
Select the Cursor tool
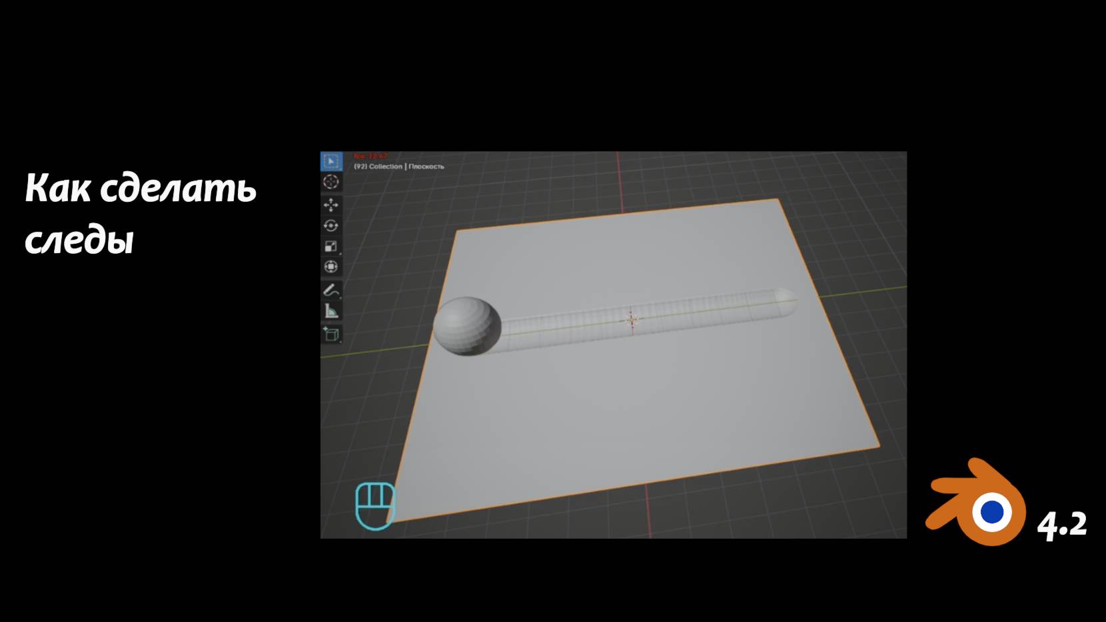pos(331,182)
